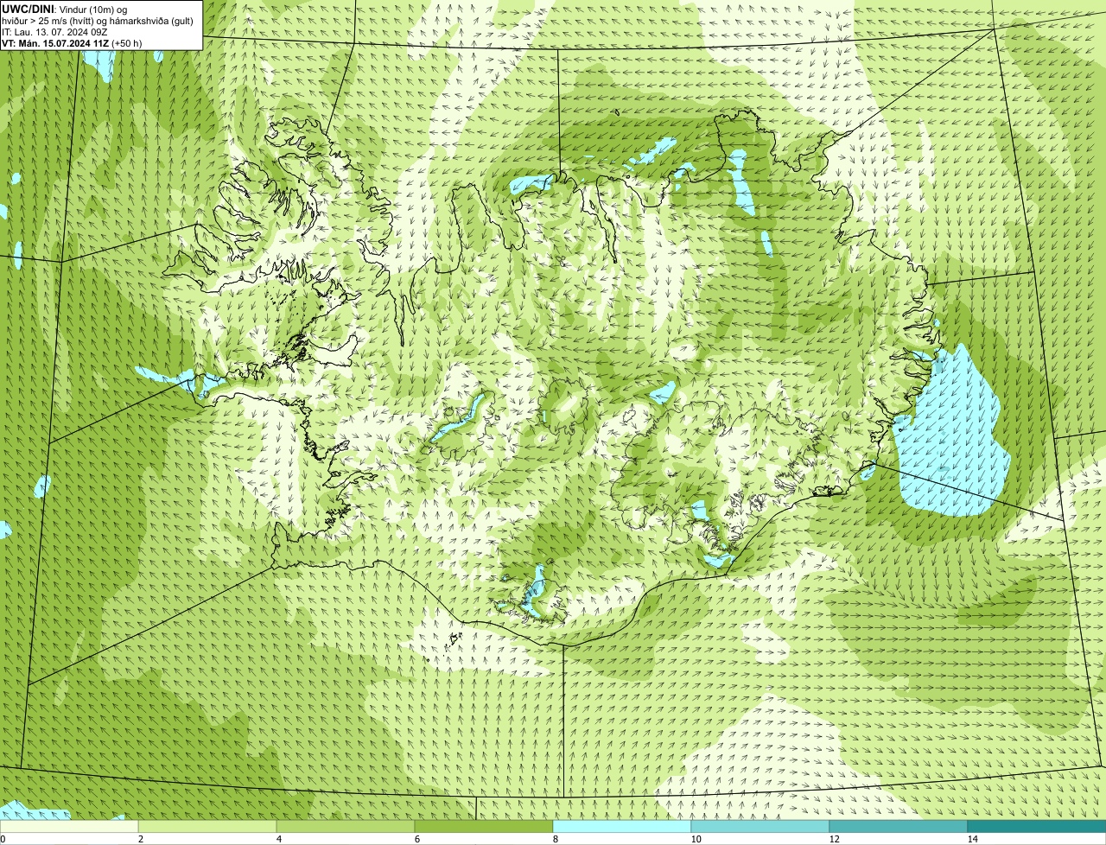Click the 4–6 m/s green legend swatch
This screenshot has height=845, width=1106.
click(x=346, y=826)
